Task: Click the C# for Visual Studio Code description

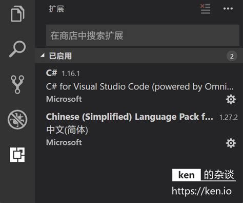Action: pyautogui.click(x=139, y=86)
